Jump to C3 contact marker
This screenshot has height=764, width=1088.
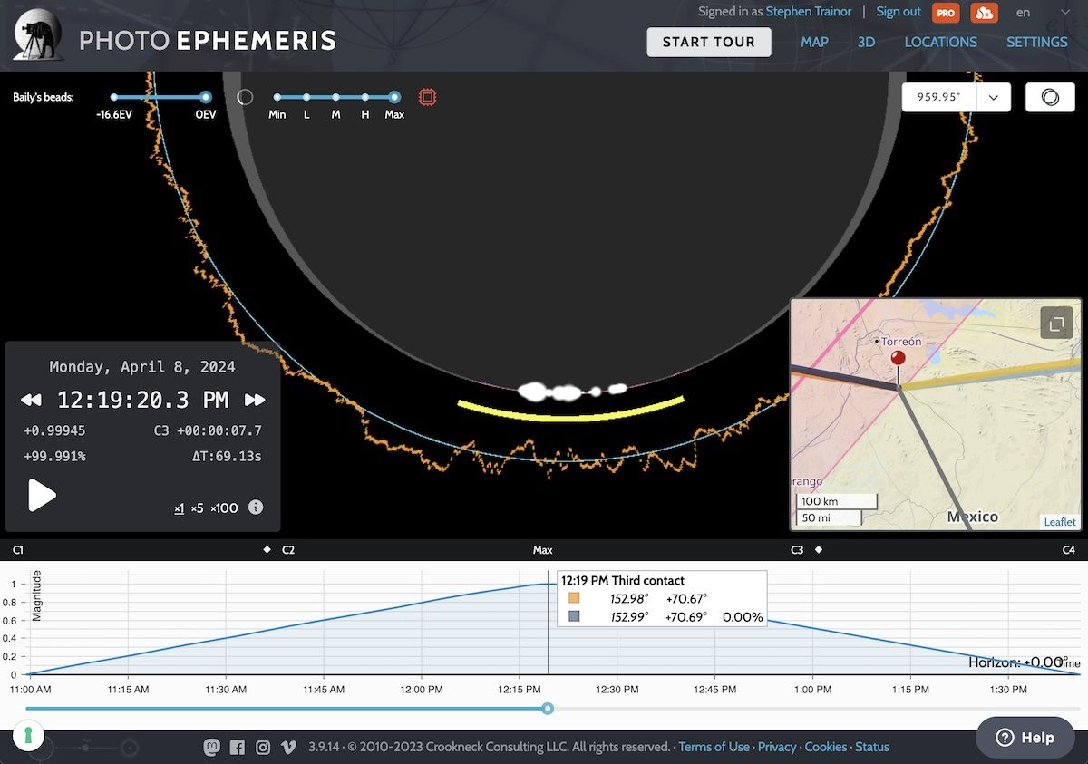pyautogui.click(x=797, y=550)
